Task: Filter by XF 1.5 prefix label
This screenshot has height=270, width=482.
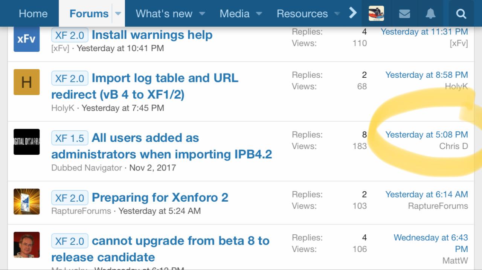Action: pyautogui.click(x=70, y=138)
